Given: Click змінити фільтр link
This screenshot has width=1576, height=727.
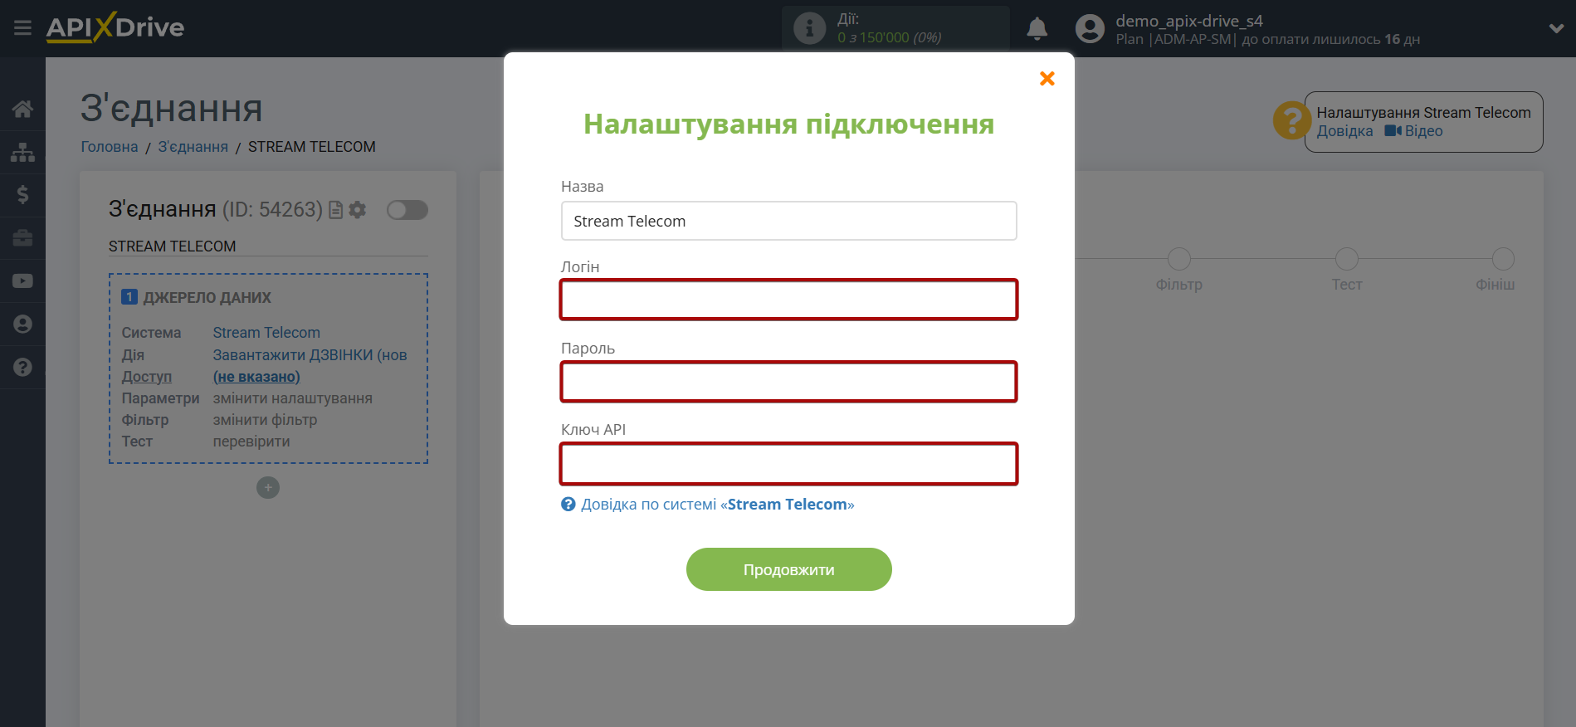Looking at the screenshot, I should click(x=265, y=420).
